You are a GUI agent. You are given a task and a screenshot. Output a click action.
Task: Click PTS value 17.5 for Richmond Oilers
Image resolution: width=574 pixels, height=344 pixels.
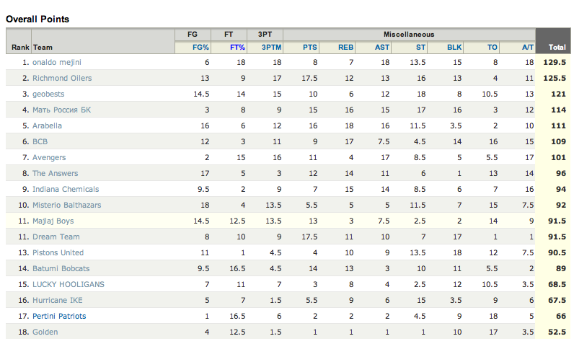click(309, 78)
